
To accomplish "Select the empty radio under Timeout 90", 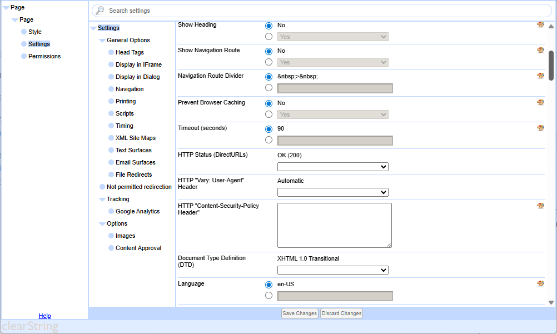I will tap(269, 140).
